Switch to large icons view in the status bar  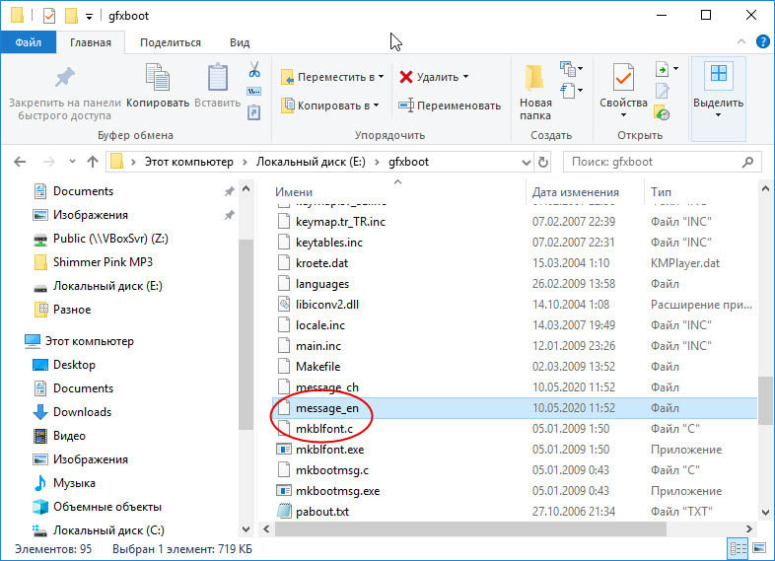(758, 547)
